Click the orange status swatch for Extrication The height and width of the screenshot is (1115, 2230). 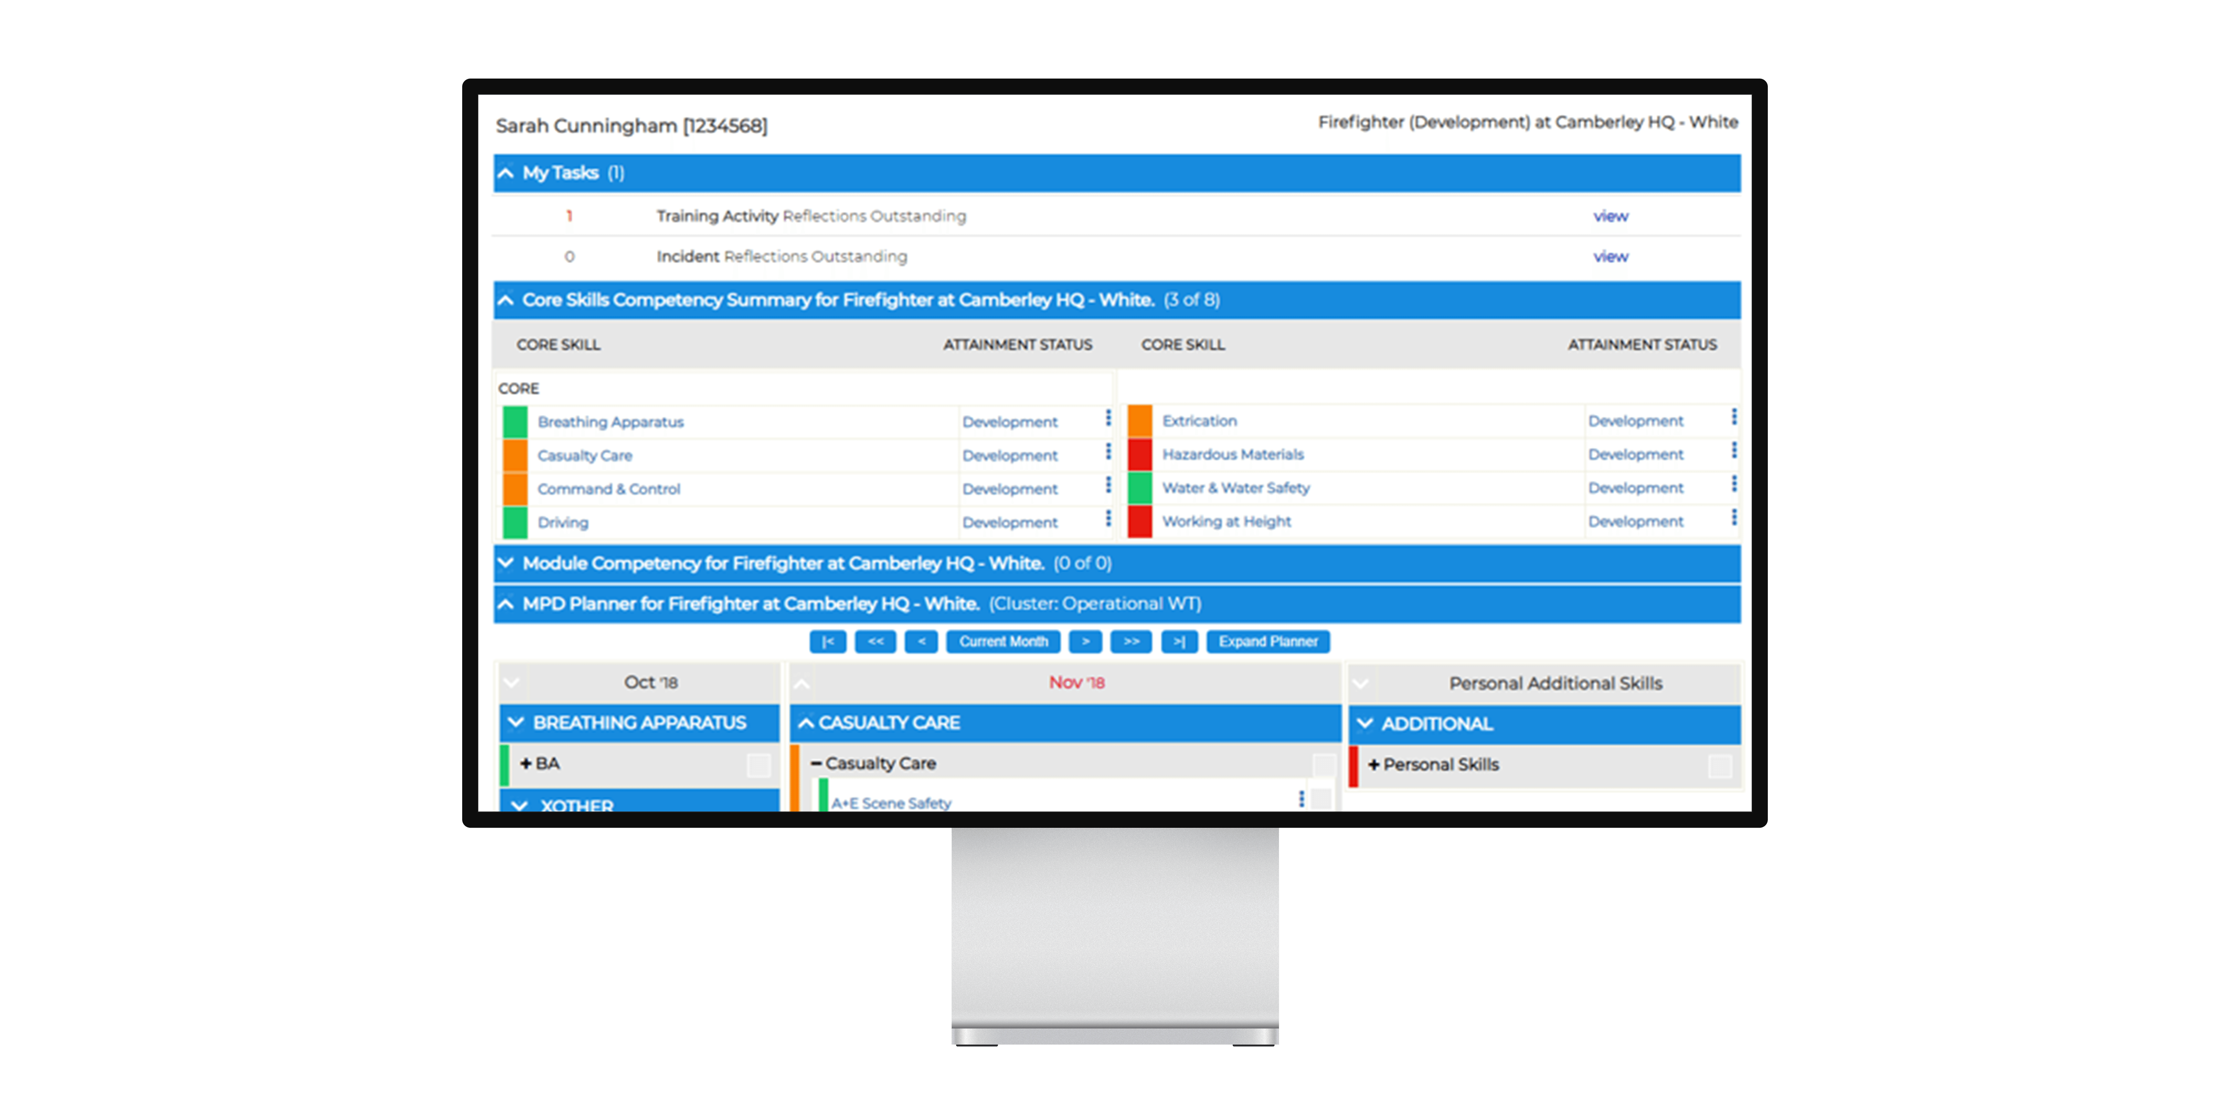[x=1140, y=421]
